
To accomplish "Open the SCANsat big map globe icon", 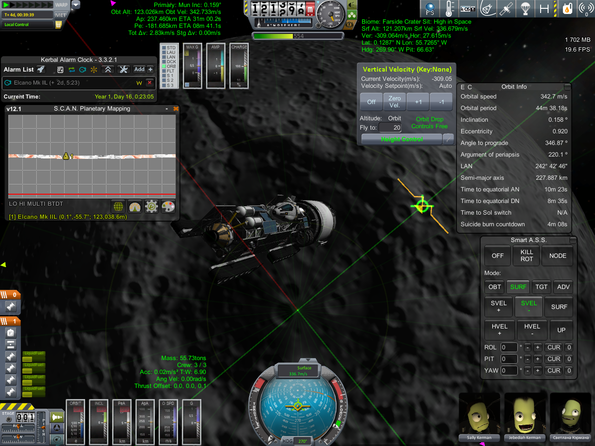I will click(x=119, y=206).
